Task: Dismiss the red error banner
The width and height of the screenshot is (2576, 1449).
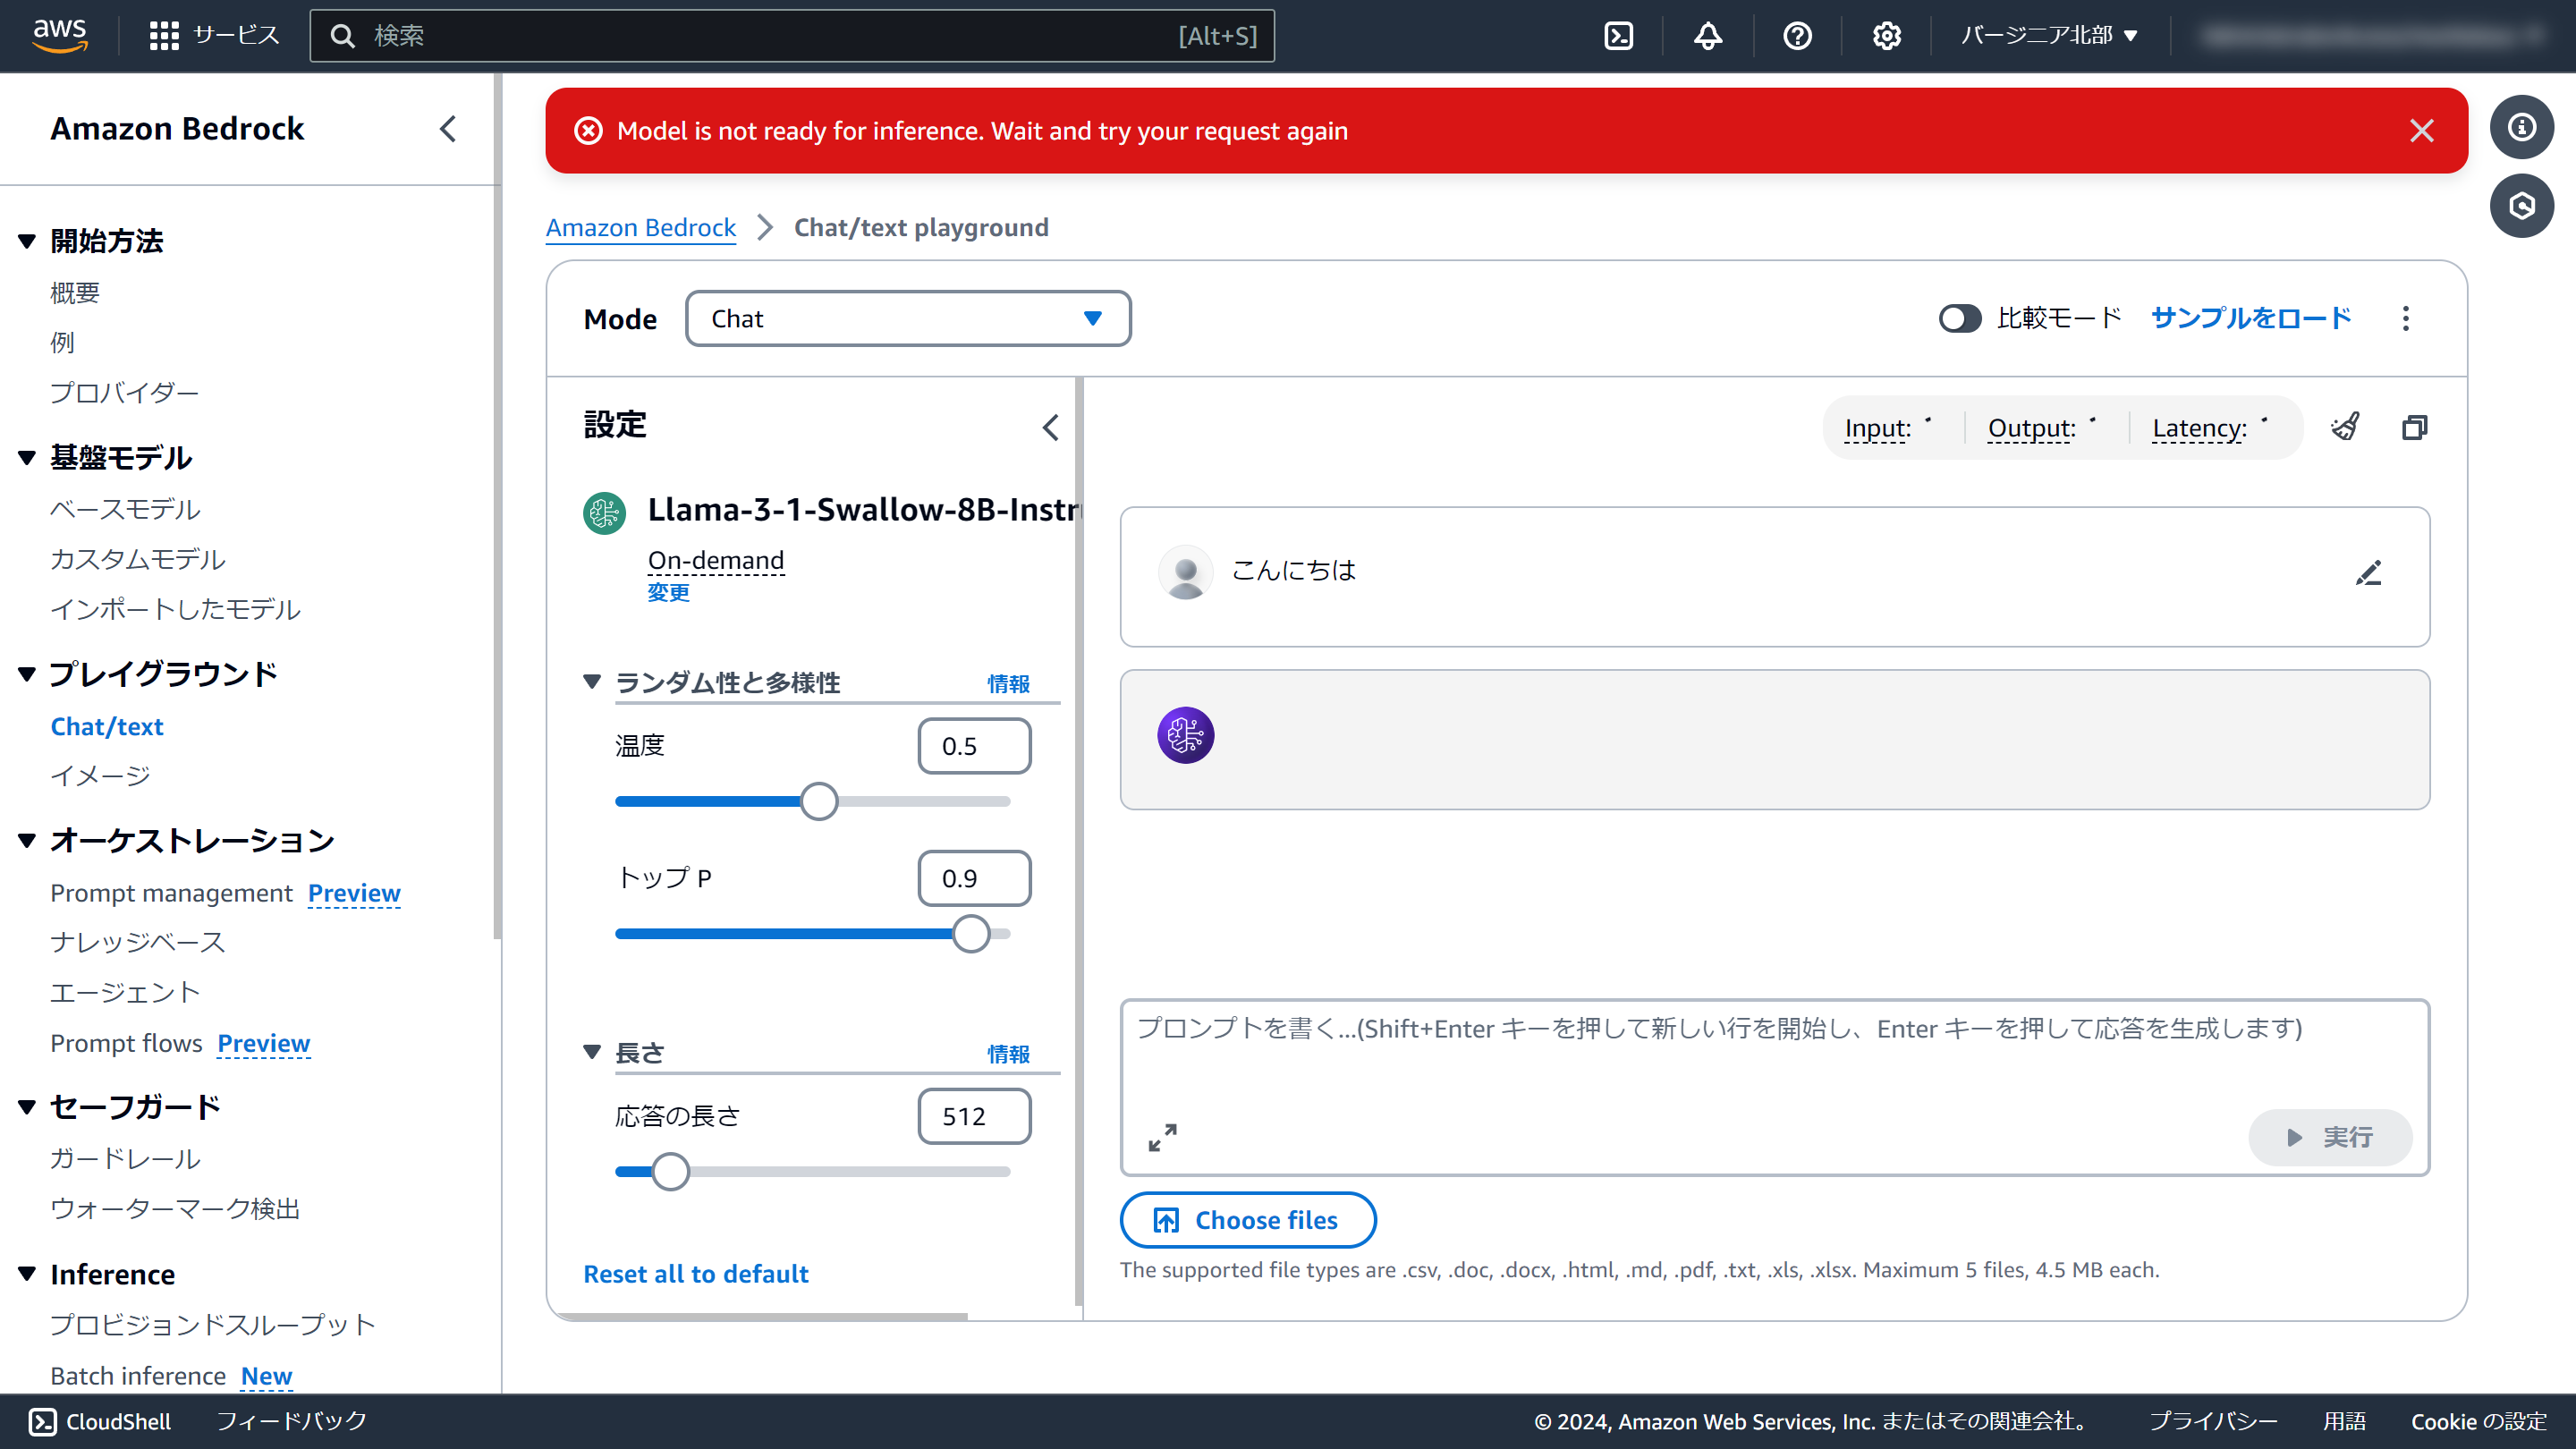Action: pyautogui.click(x=2421, y=131)
